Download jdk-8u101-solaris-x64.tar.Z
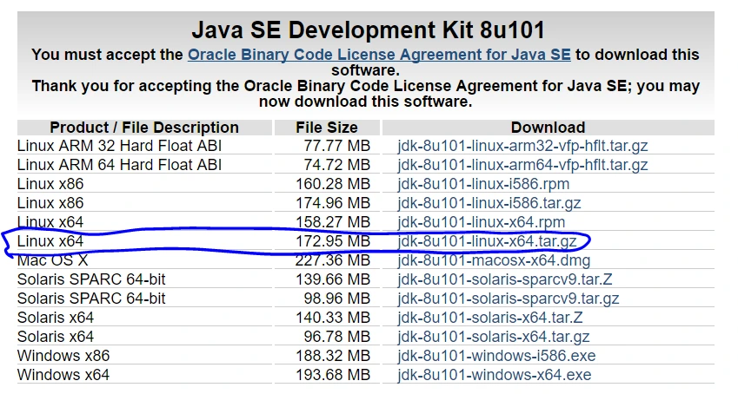This screenshot has width=738, height=394. pyautogui.click(x=490, y=318)
